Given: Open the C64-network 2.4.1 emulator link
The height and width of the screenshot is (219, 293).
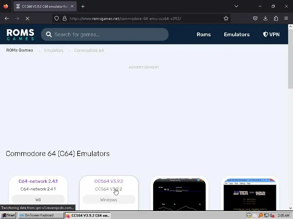Looking at the screenshot, I should 38,181.
